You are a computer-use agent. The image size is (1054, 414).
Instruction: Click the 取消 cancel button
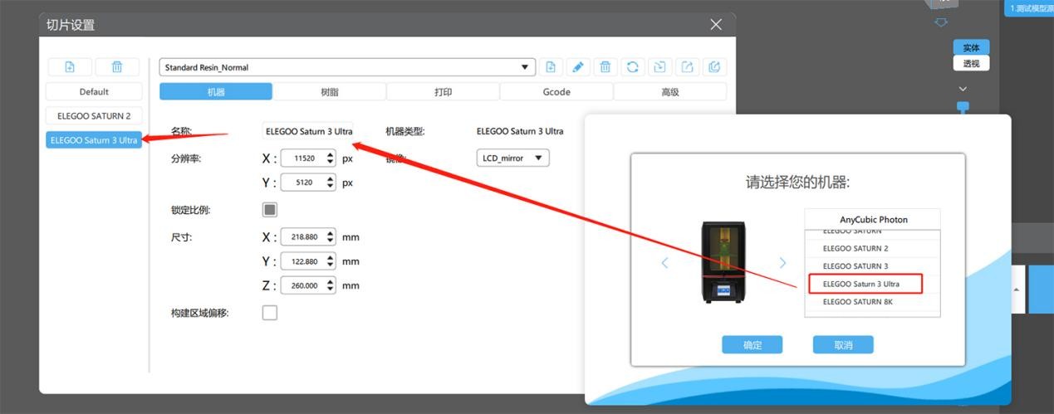coord(842,345)
